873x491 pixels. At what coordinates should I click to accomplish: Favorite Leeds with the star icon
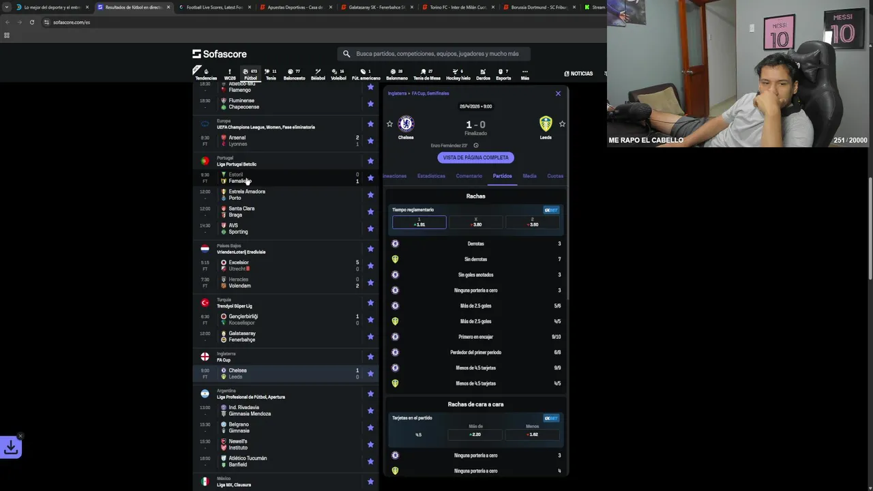tap(562, 123)
